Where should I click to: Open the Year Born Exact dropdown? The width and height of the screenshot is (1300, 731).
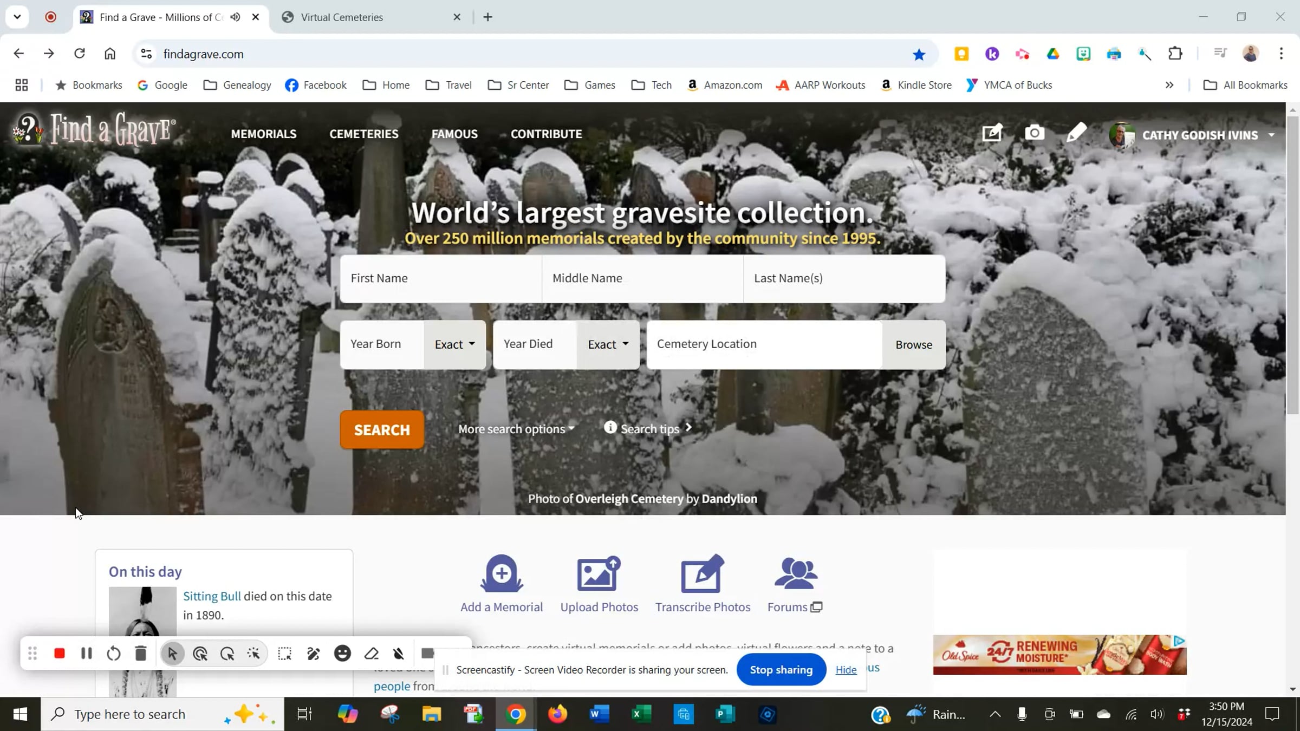[x=455, y=344]
